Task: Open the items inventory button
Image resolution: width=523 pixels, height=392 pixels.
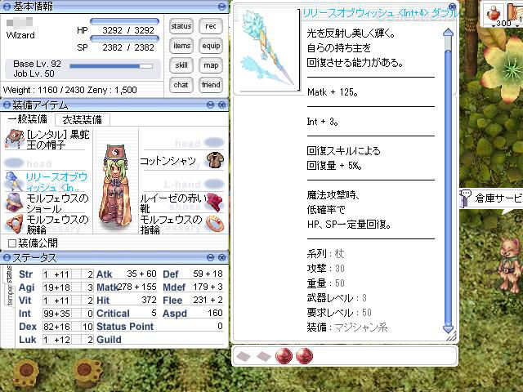Action: tap(181, 46)
